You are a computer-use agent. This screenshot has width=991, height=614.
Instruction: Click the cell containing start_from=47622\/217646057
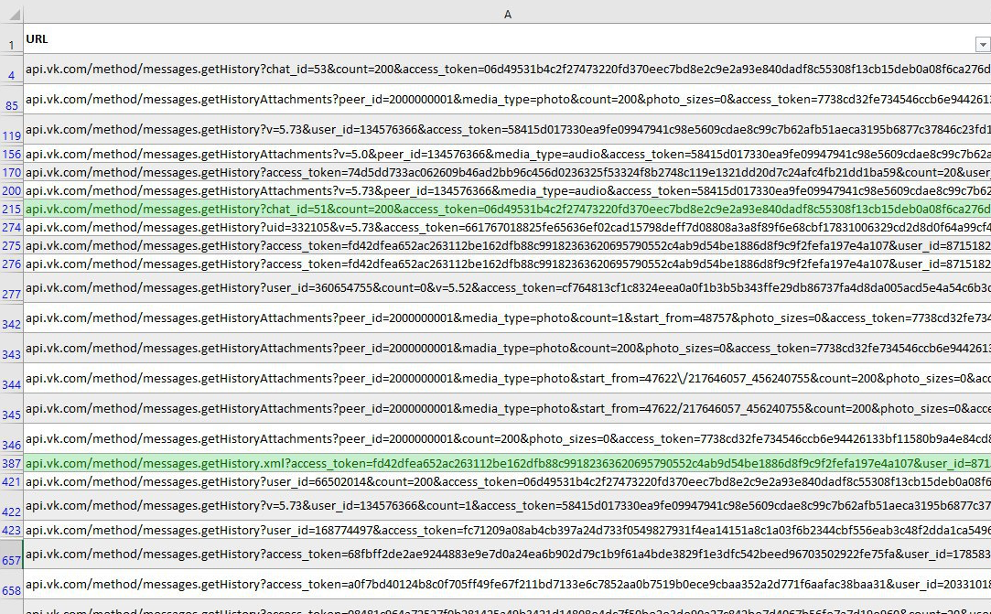508,379
